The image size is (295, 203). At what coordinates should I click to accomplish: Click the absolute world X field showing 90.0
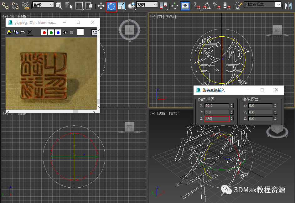pos(217,106)
